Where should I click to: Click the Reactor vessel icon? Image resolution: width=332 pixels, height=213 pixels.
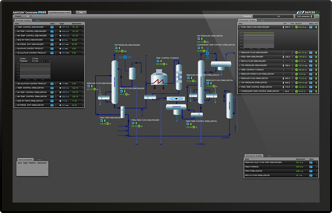179,77
